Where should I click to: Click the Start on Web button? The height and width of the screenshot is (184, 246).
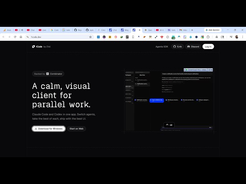(x=76, y=128)
